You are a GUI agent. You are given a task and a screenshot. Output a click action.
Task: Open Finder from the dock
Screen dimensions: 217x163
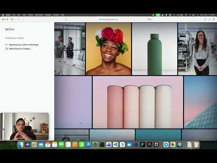point(21,145)
